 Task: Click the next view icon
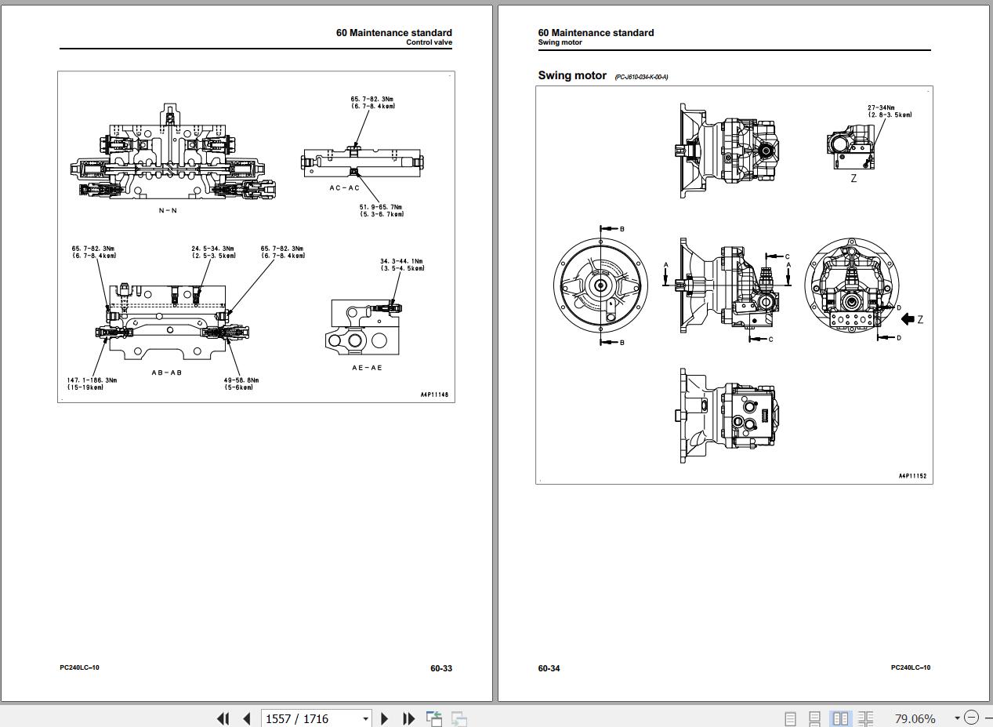(x=459, y=718)
